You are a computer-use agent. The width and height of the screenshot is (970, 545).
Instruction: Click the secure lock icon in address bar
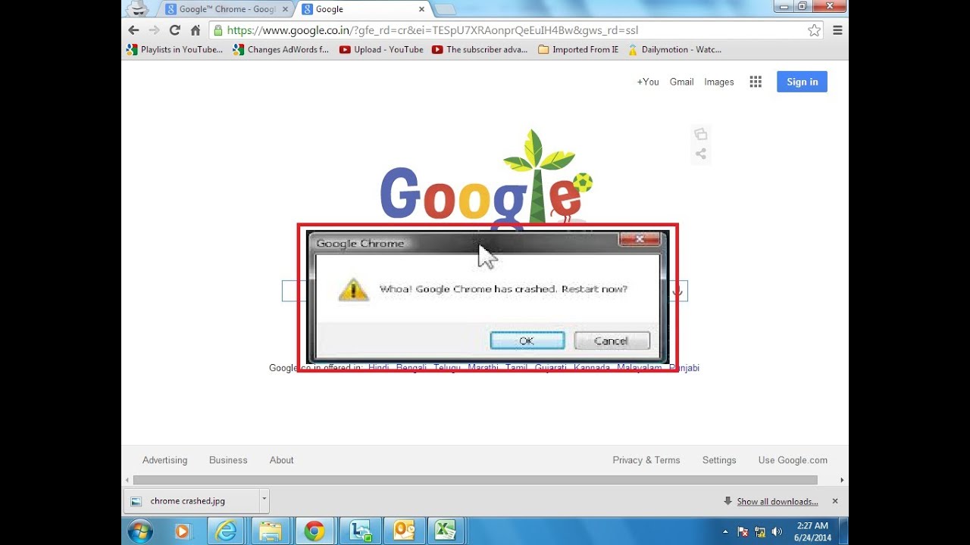[x=218, y=30]
